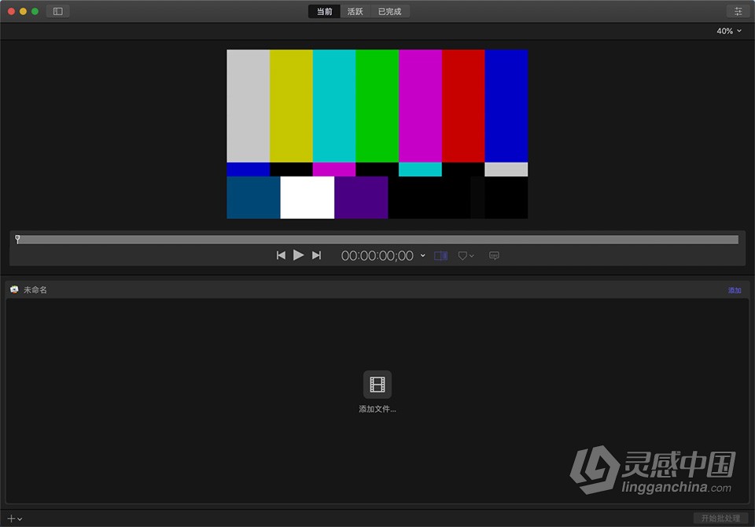The image size is (755, 527).
Task: Click the 添加文件 filmstrip icon
Action: tap(377, 384)
